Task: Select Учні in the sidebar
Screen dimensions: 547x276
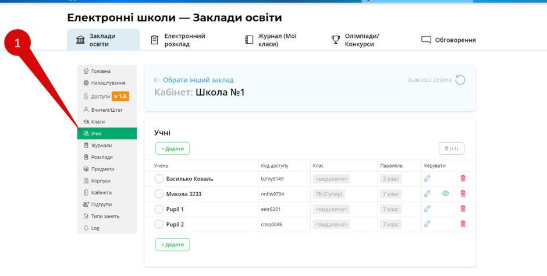Action: point(106,133)
